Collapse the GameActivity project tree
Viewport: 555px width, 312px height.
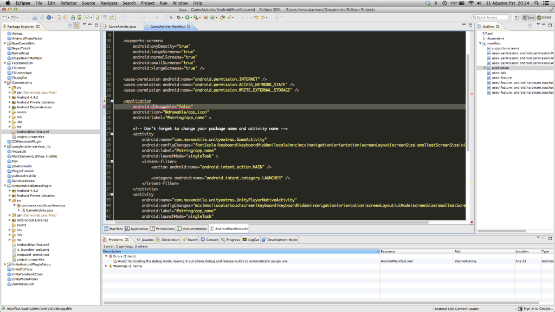(x=4, y=82)
